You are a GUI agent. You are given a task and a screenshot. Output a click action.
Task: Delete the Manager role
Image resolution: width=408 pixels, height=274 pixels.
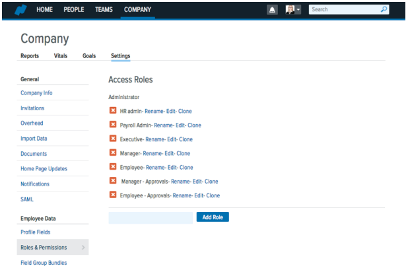pos(113,153)
